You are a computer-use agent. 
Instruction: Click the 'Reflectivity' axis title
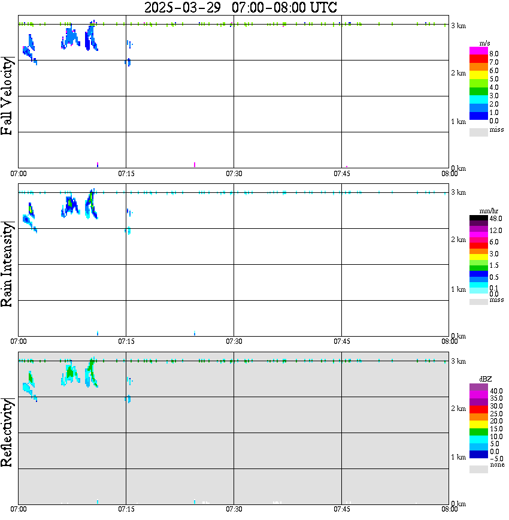7,433
